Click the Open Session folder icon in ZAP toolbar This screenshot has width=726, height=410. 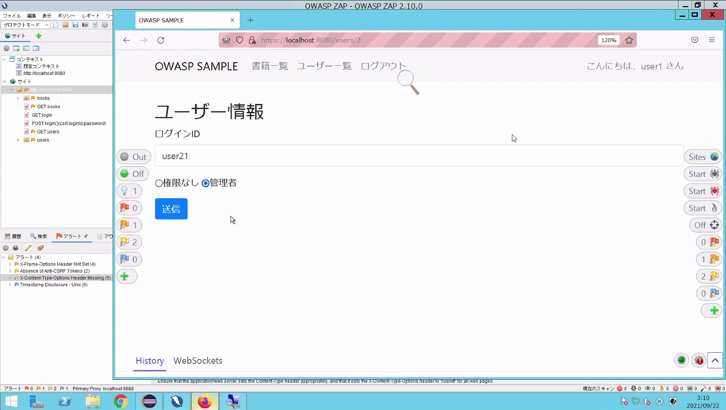(66, 25)
